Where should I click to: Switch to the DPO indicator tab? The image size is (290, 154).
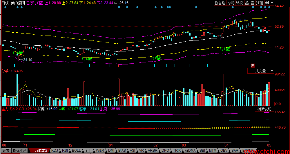pos(165,151)
